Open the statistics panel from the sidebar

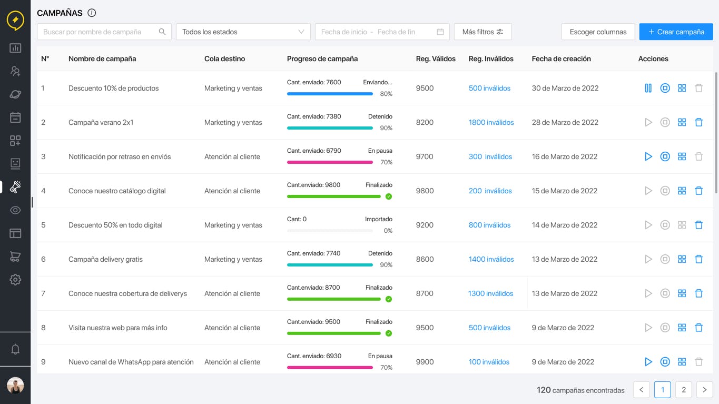coord(15,48)
